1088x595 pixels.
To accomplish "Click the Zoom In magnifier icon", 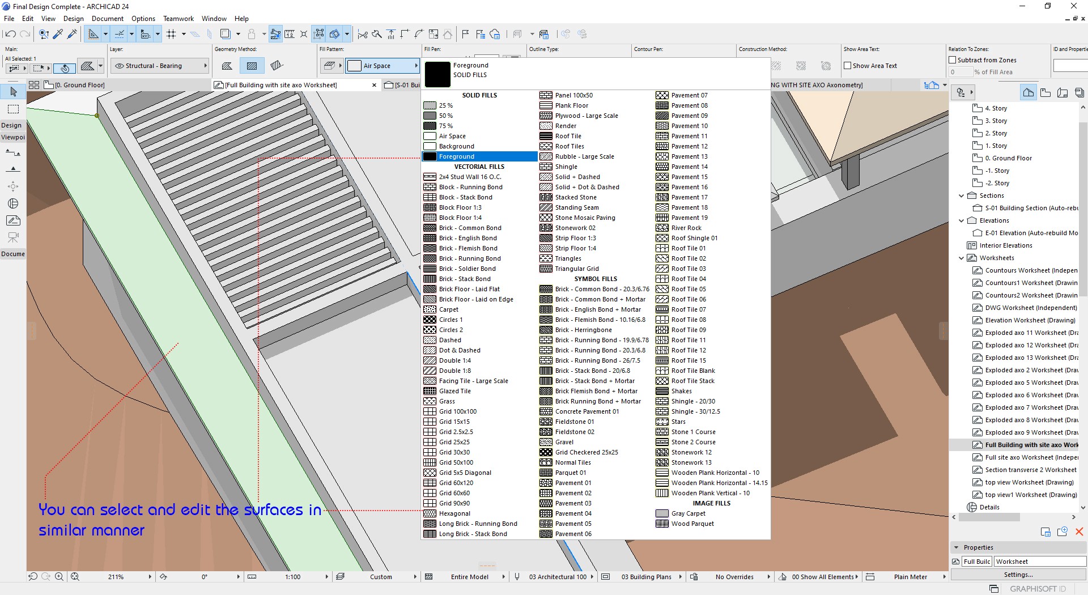I will coord(59,577).
